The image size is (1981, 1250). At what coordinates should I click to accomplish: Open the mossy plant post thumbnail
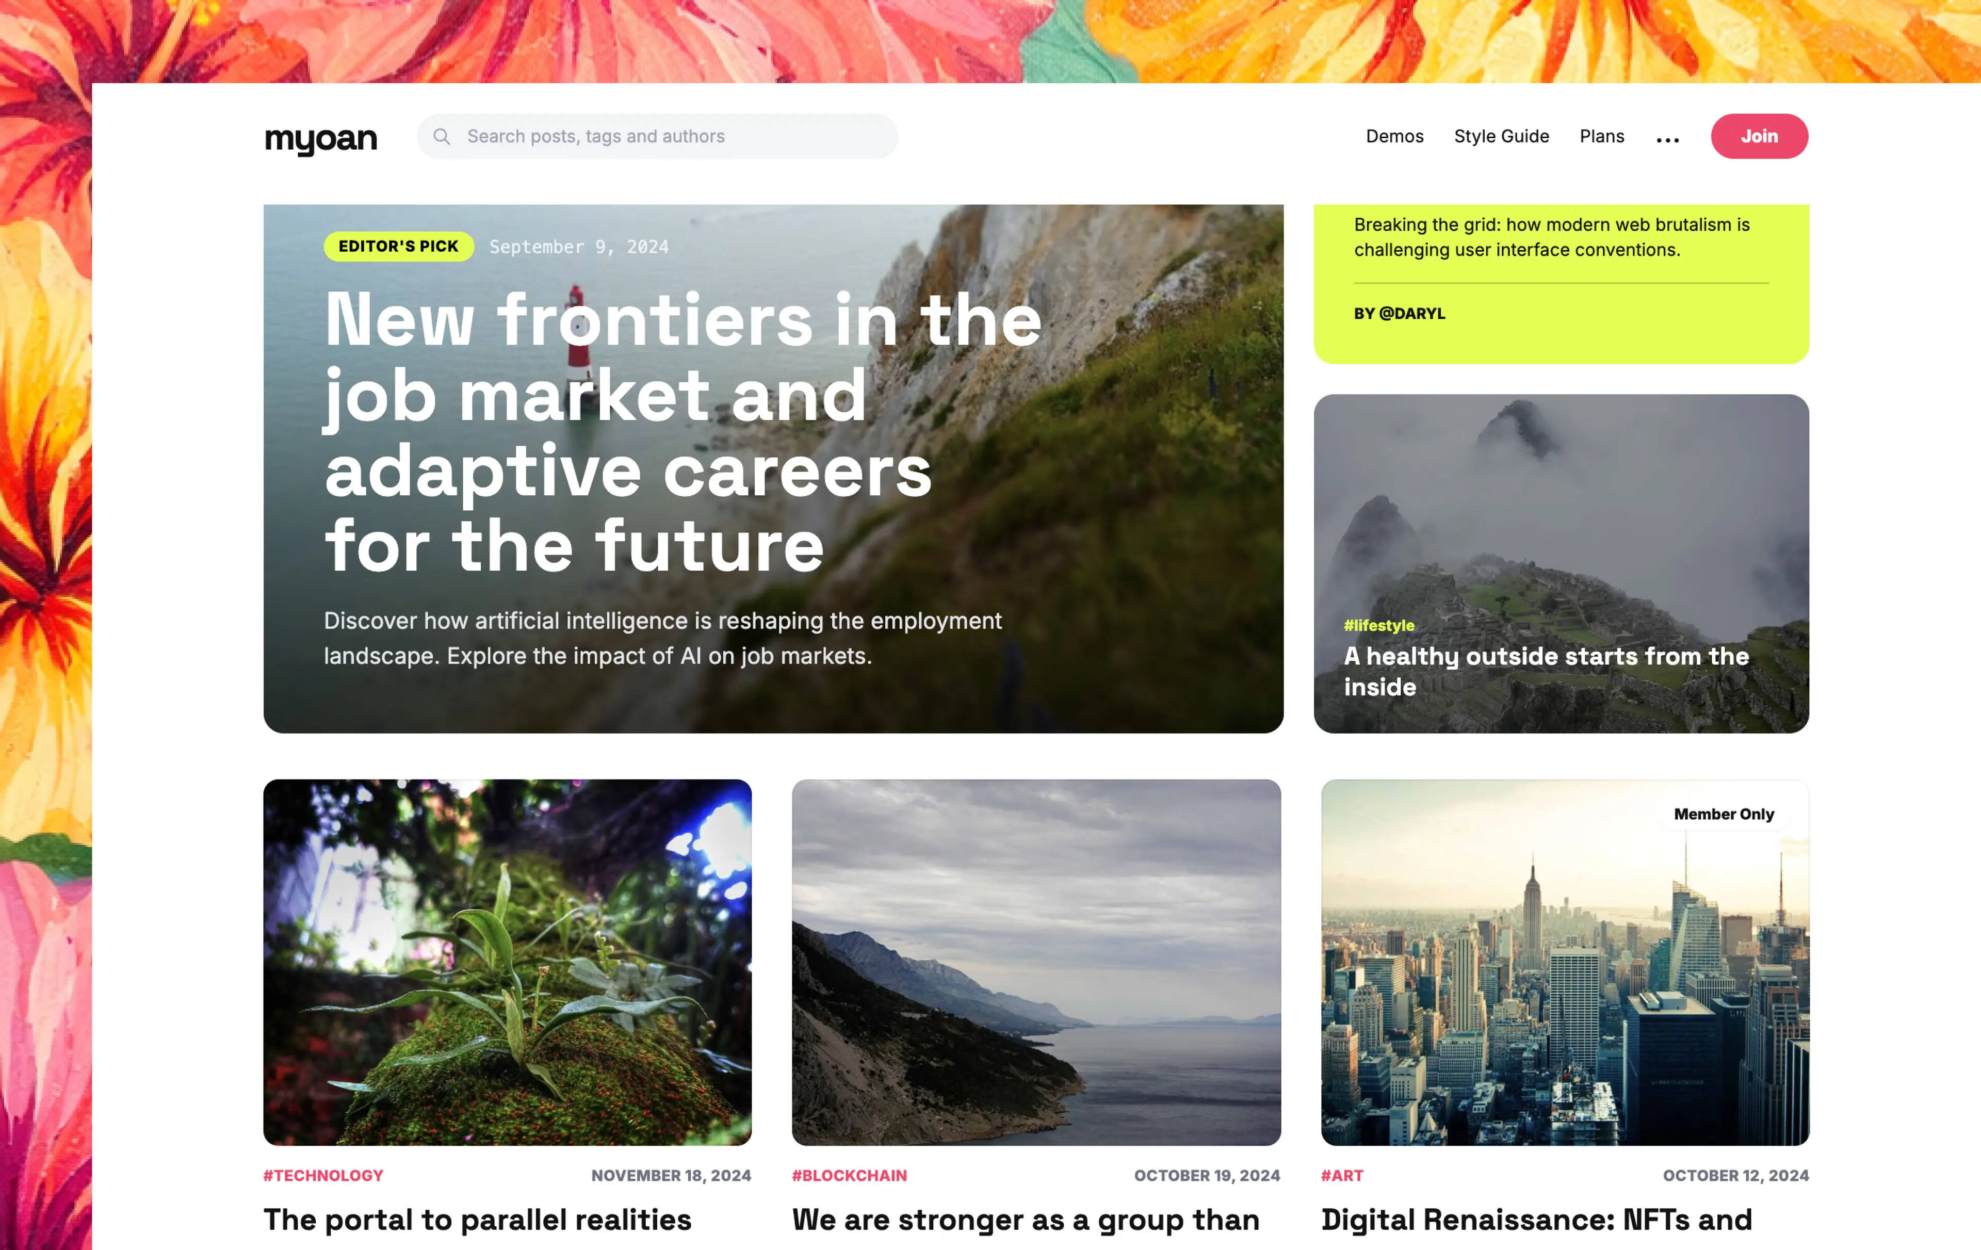508,962
